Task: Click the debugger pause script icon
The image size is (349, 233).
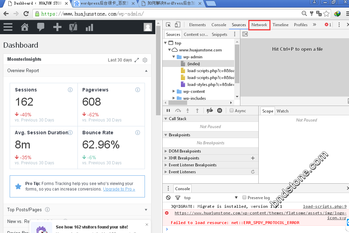Action: click(x=168, y=110)
